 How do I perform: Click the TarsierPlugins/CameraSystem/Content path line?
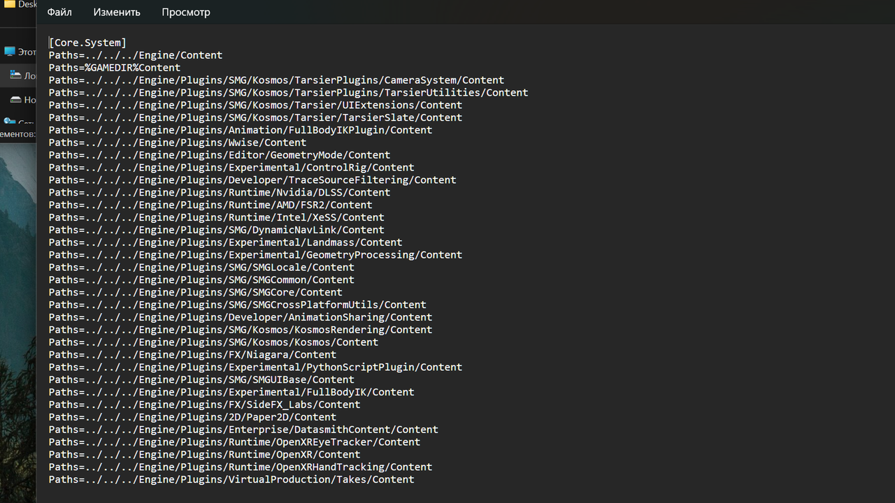(x=276, y=80)
